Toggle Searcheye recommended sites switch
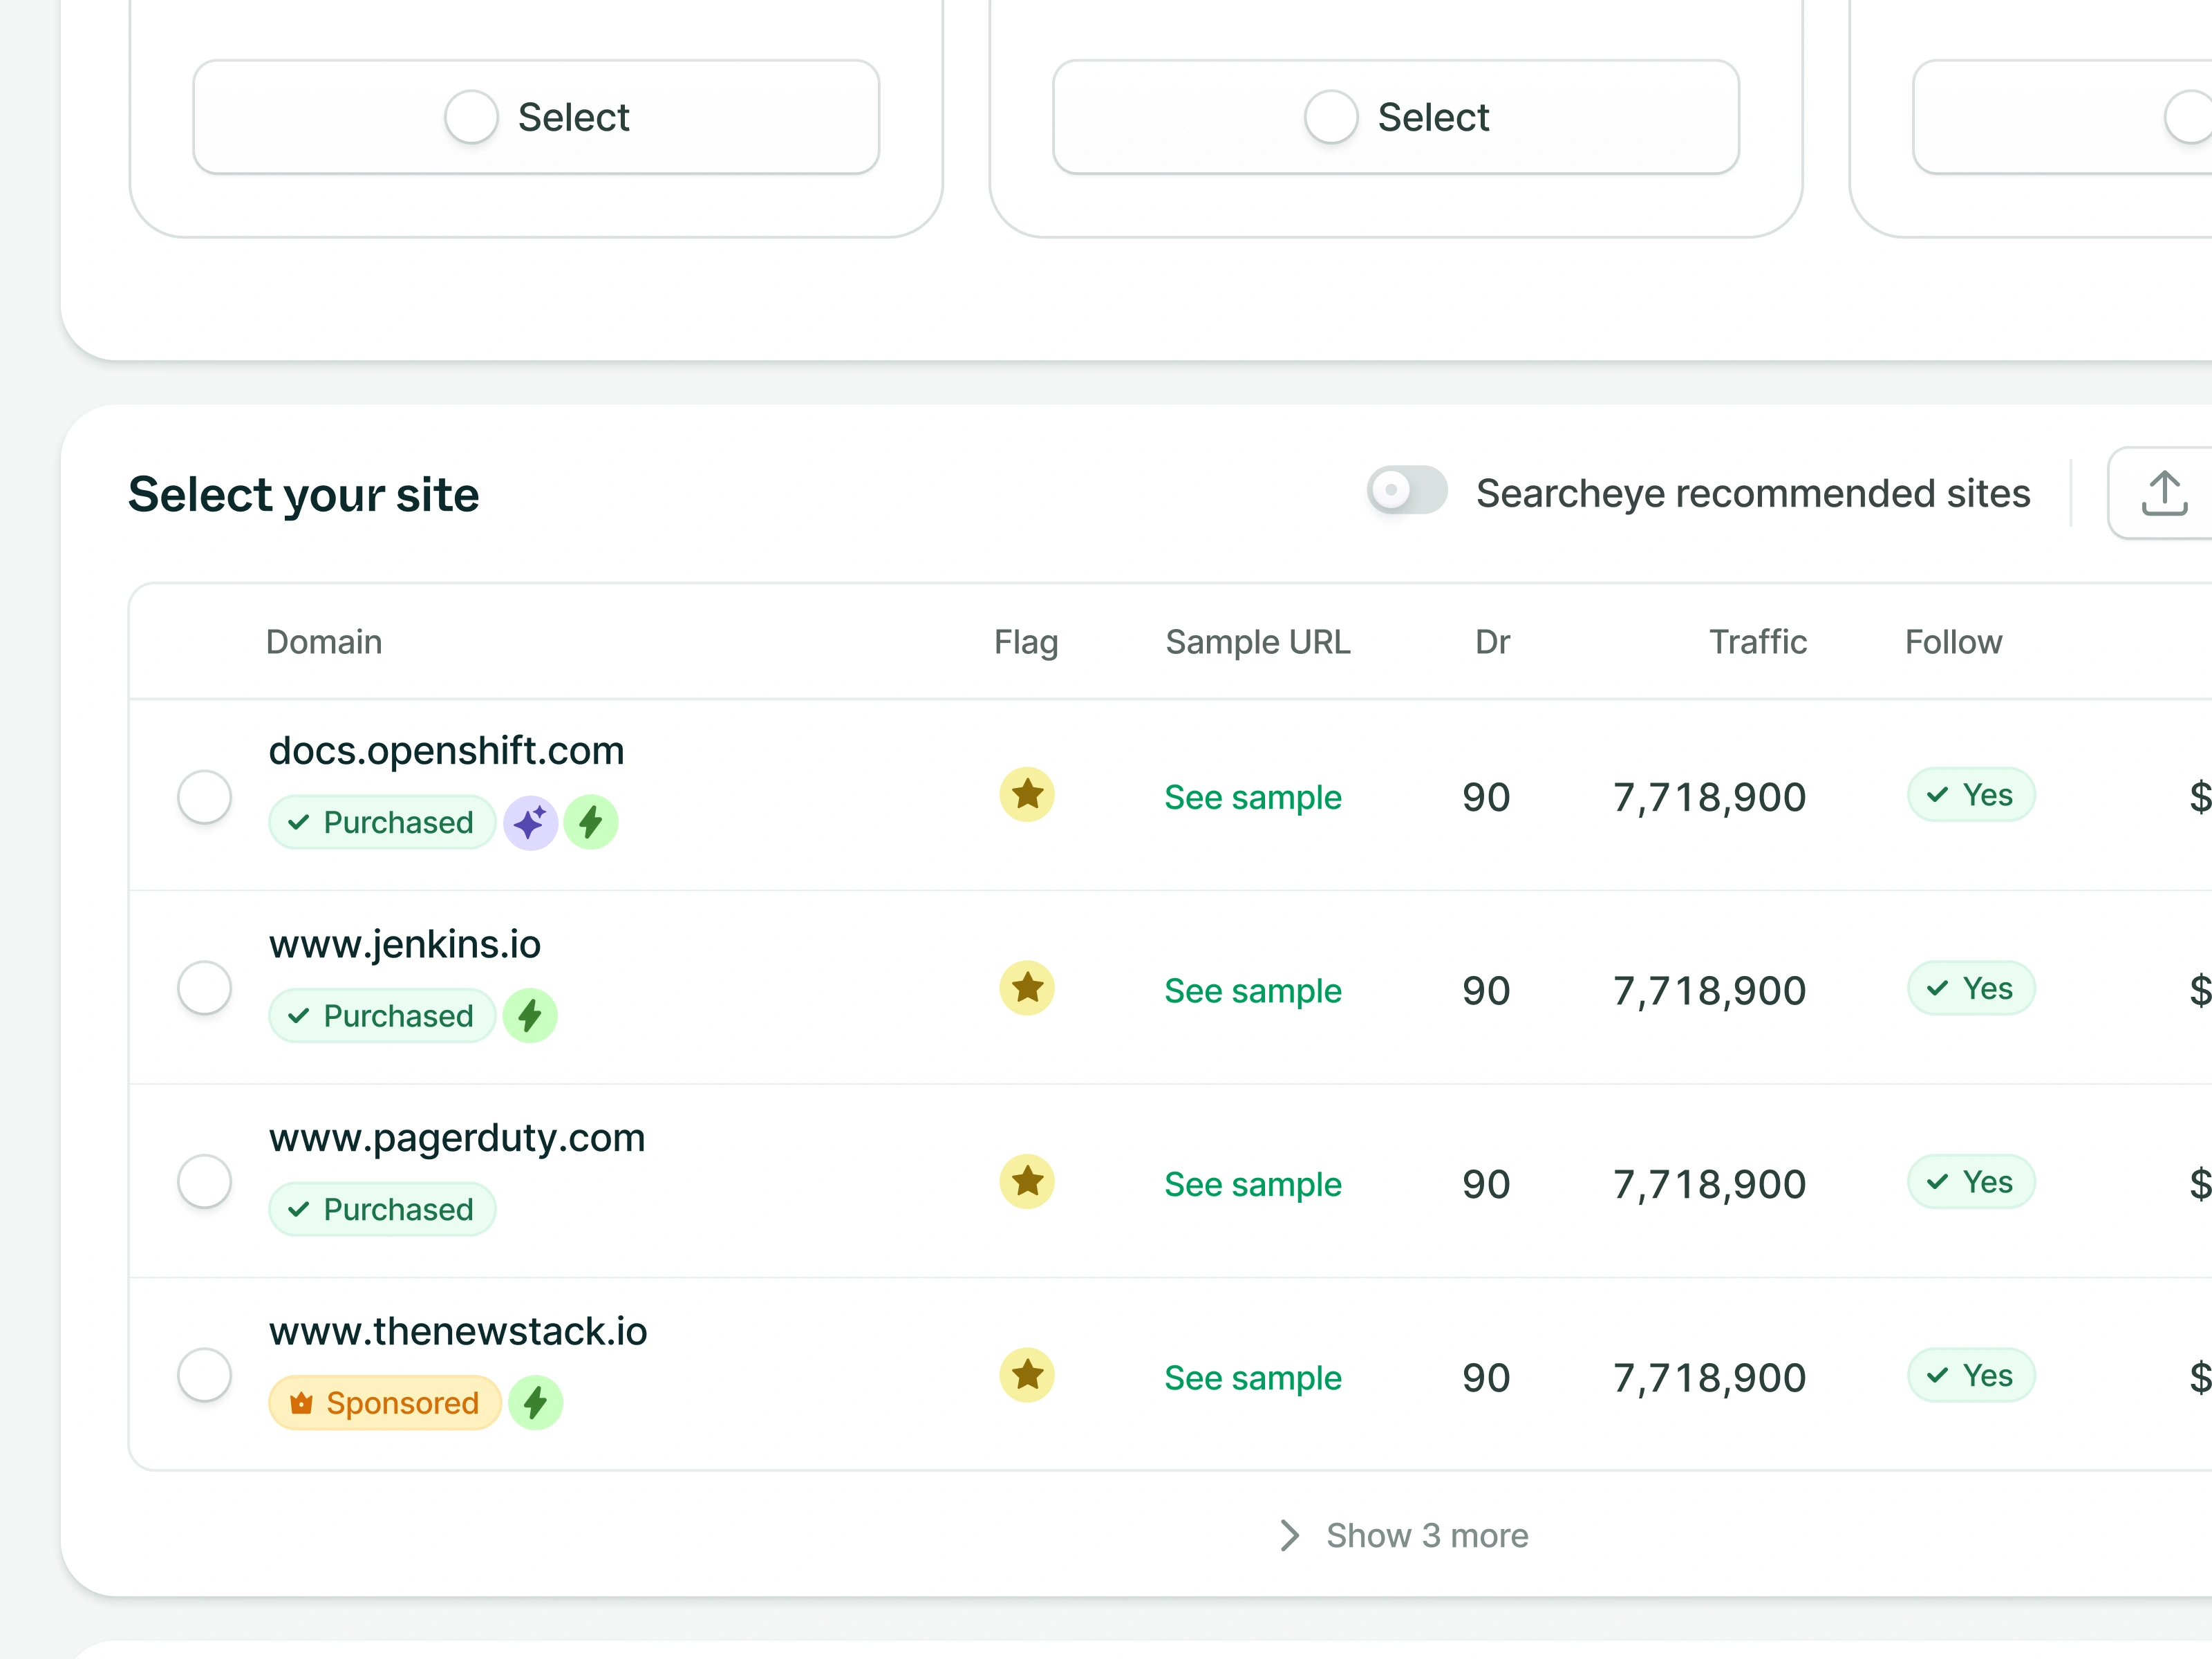This screenshot has height=1659, width=2212. [x=1406, y=491]
